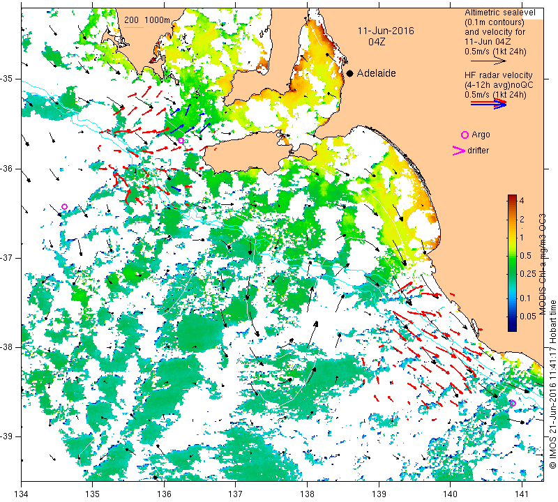Click the 'Argo' legend label
This screenshot has height=502, width=558.
coord(481,135)
